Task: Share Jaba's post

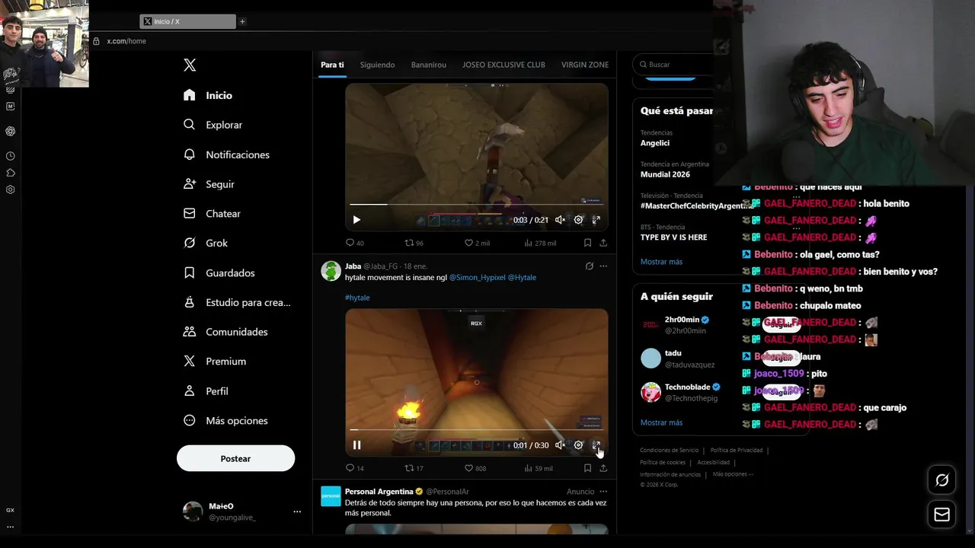Action: [x=603, y=468]
